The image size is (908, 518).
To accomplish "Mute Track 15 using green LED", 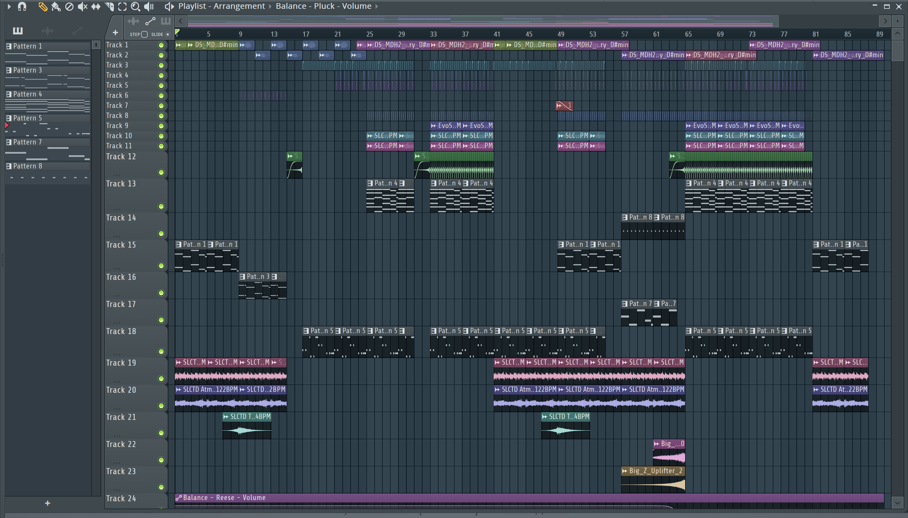I will click(x=161, y=266).
